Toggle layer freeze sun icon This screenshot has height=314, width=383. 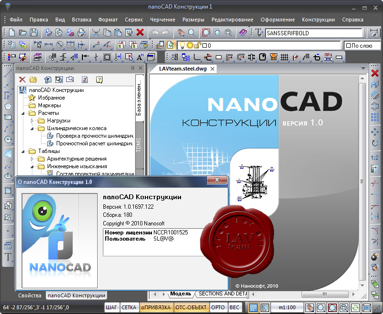click(x=190, y=45)
